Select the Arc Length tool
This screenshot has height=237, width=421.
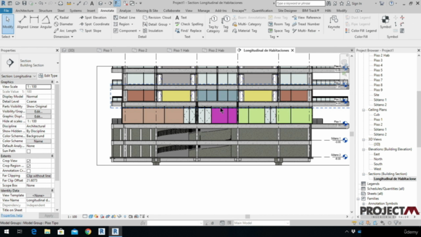65,31
